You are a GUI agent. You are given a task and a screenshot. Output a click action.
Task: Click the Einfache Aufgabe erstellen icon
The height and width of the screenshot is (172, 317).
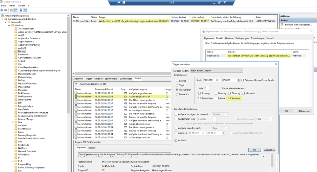[x=282, y=25]
